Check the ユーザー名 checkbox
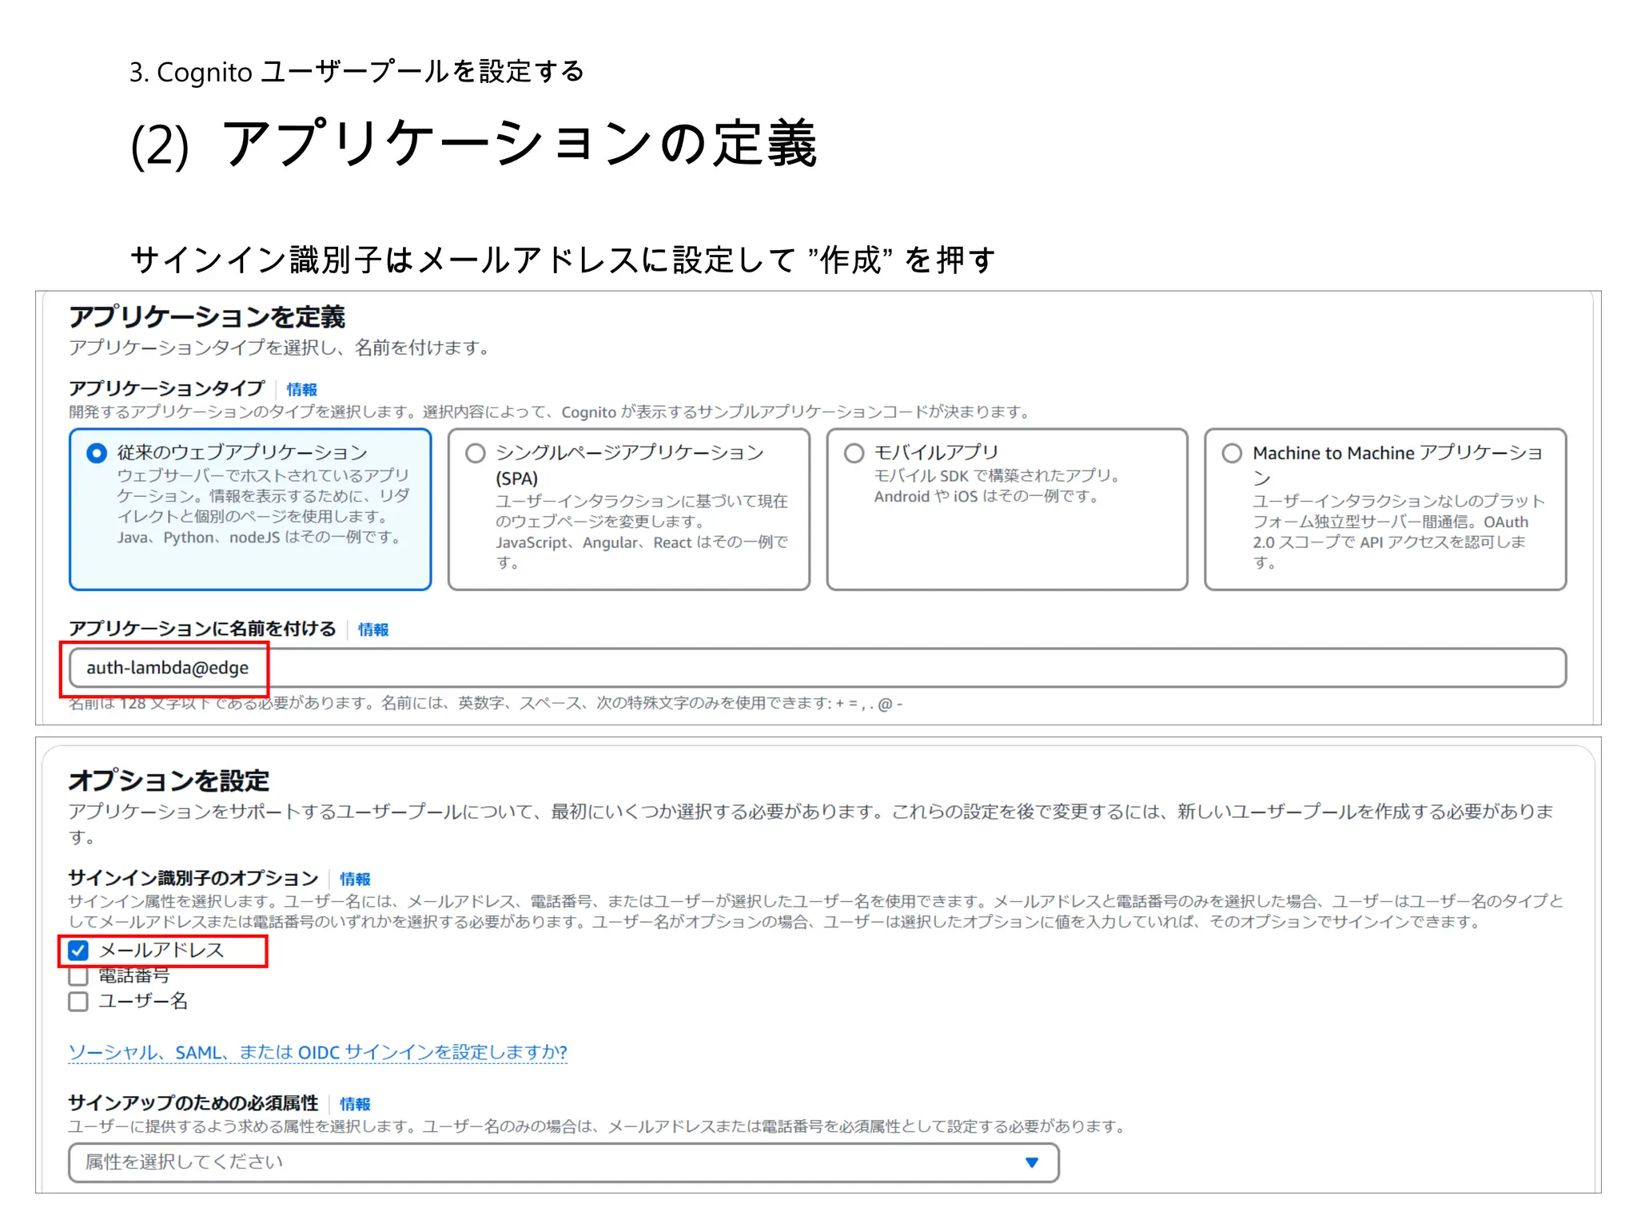1637x1227 pixels. [x=78, y=1002]
